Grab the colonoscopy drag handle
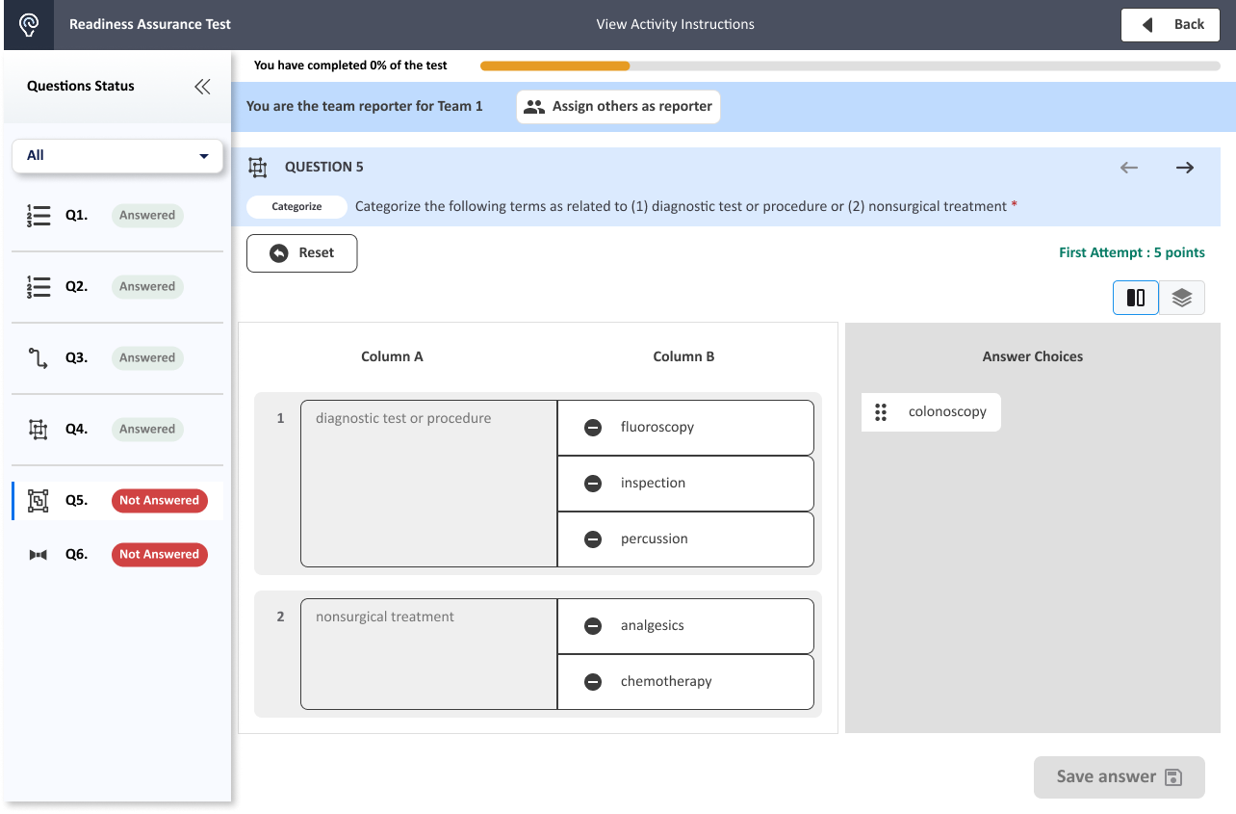 pyautogui.click(x=880, y=412)
